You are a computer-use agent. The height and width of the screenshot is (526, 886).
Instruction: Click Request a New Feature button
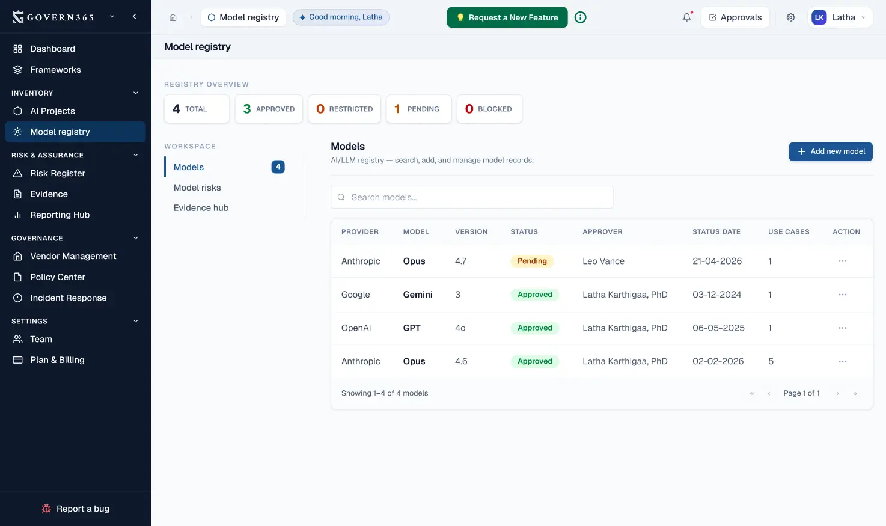[x=507, y=17]
